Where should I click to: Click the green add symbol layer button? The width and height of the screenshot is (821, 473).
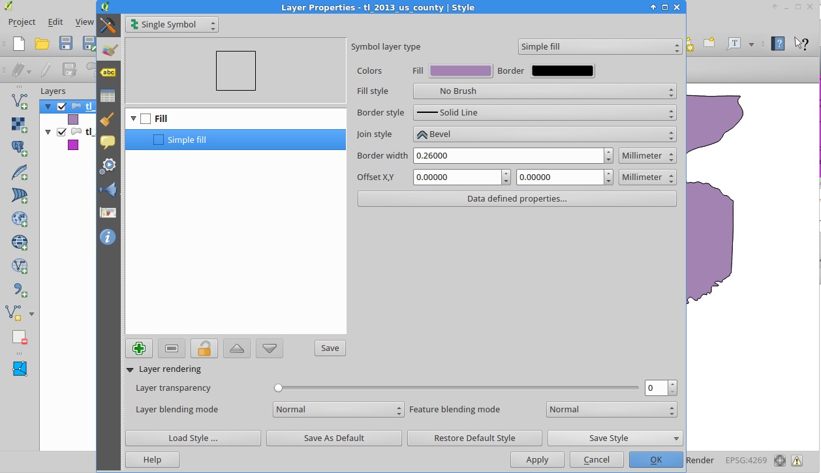coord(139,348)
